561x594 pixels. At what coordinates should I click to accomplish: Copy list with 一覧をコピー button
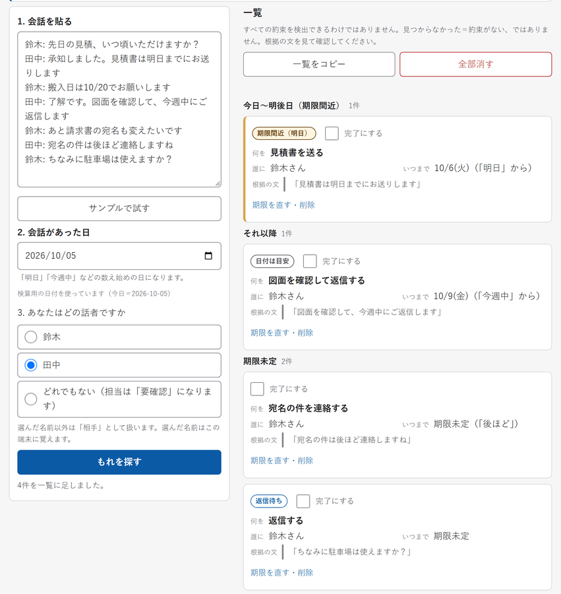[319, 64]
